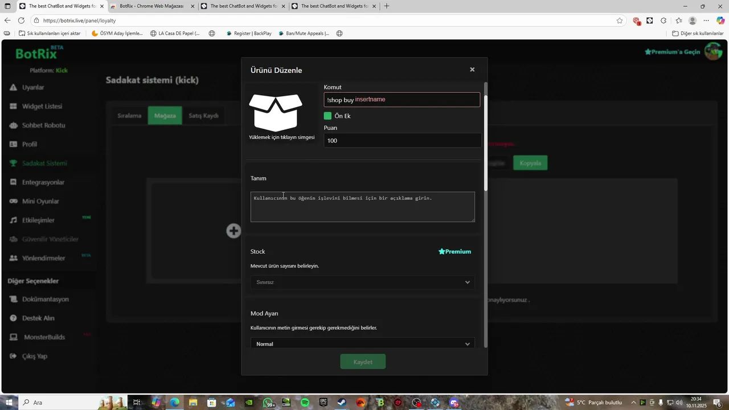Screen dimensions: 729x410
Task: Open Sadakat Sistemi in the sidebar
Action: (44, 163)
